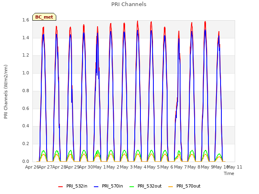259x194 pixels.
Task: Click the 0.6 y-axis tick label
Action: [x=25, y=108]
